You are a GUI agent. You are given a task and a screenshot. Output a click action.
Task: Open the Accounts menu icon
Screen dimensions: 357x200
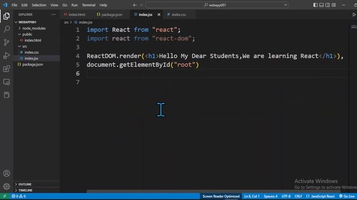pos(7,173)
